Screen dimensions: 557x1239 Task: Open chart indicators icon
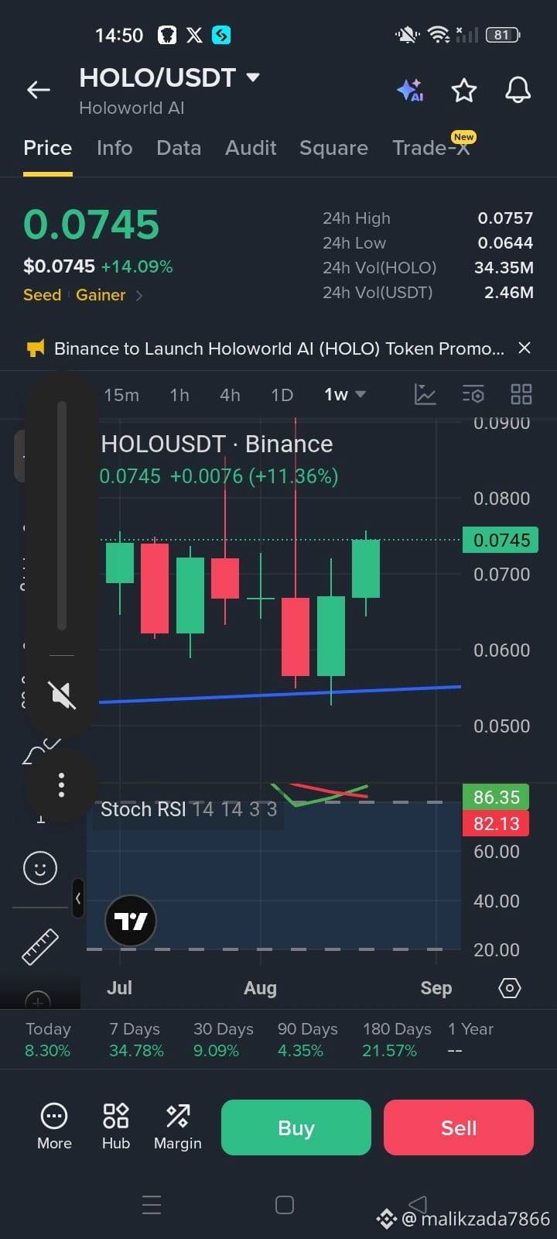coord(425,394)
